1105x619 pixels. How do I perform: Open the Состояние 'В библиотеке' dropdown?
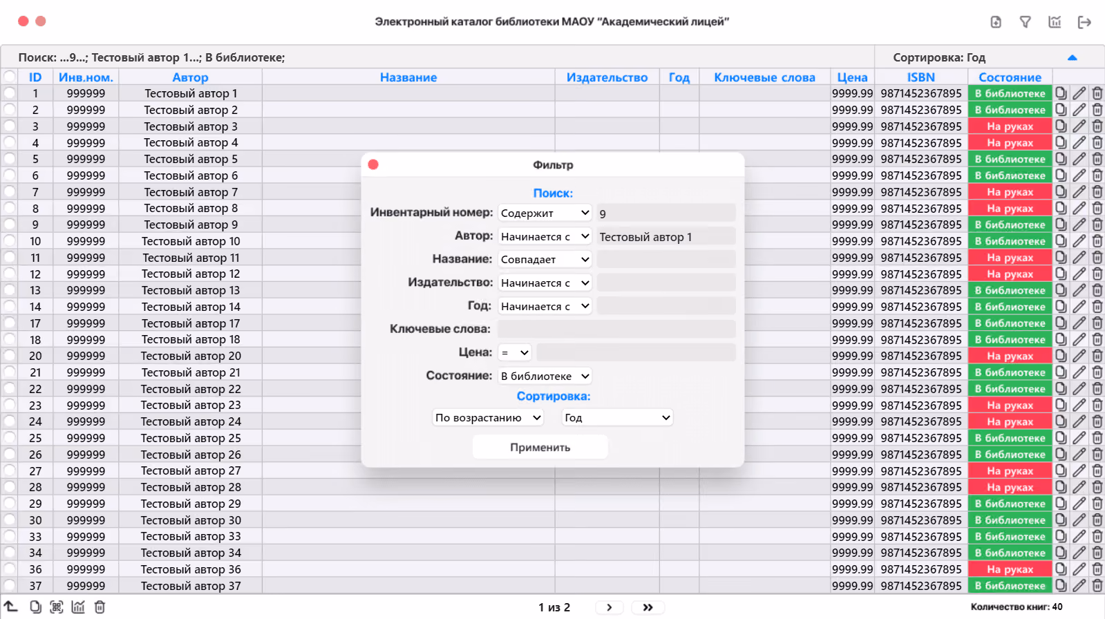[x=545, y=376]
